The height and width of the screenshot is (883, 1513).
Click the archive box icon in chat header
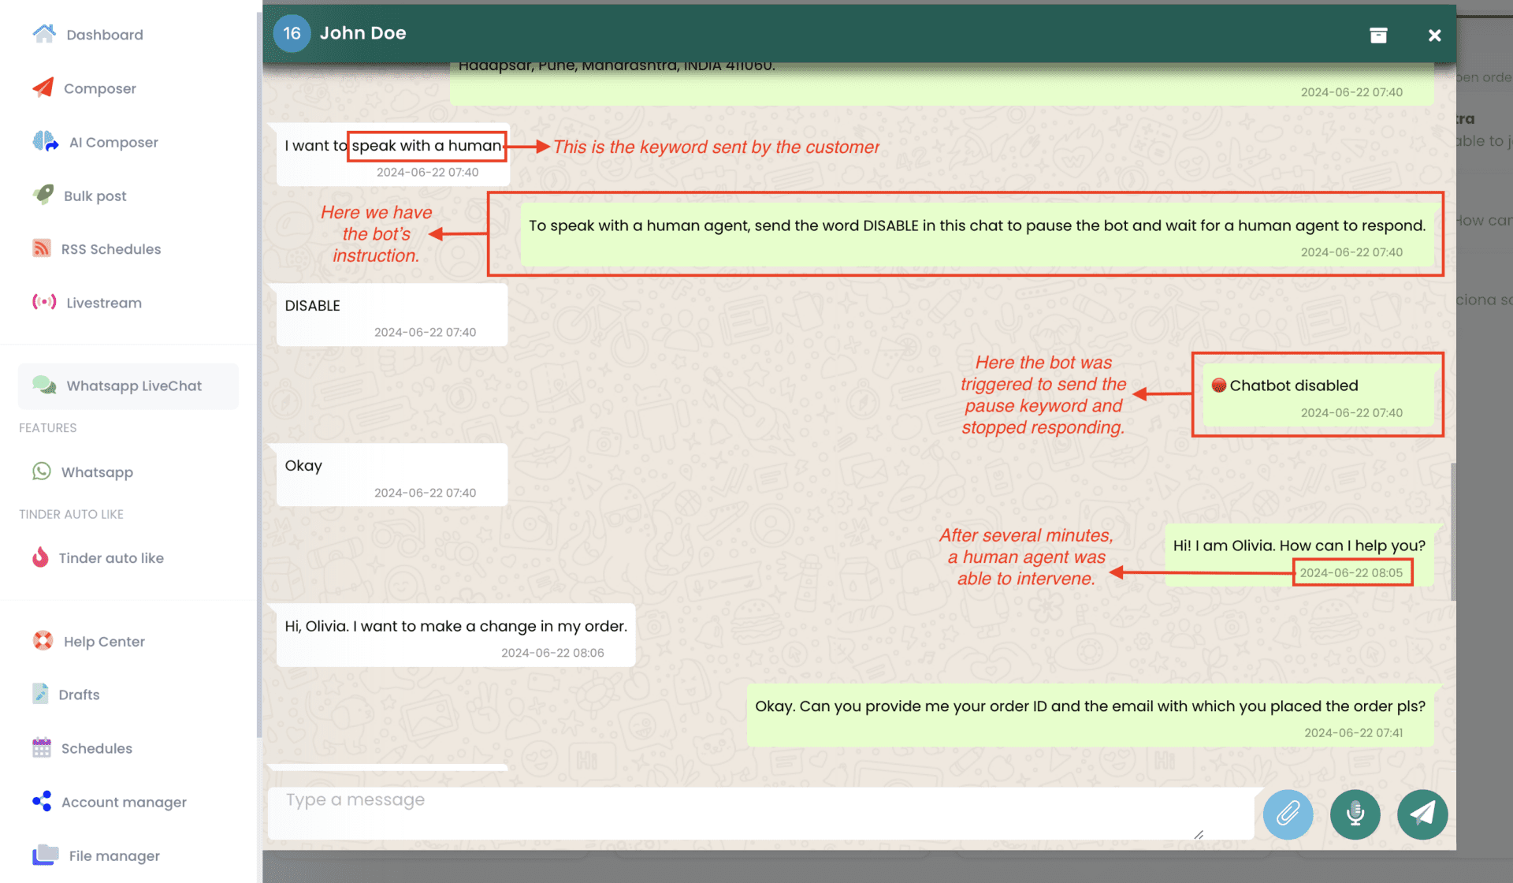coord(1378,35)
